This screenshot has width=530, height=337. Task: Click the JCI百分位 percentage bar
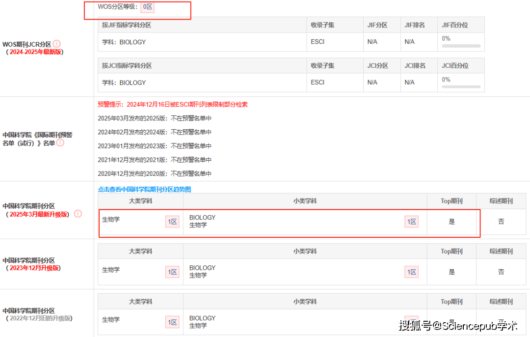(x=461, y=87)
